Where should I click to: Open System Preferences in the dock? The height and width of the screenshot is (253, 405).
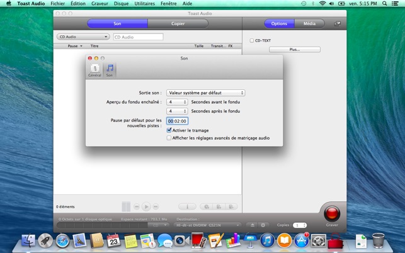(318, 240)
